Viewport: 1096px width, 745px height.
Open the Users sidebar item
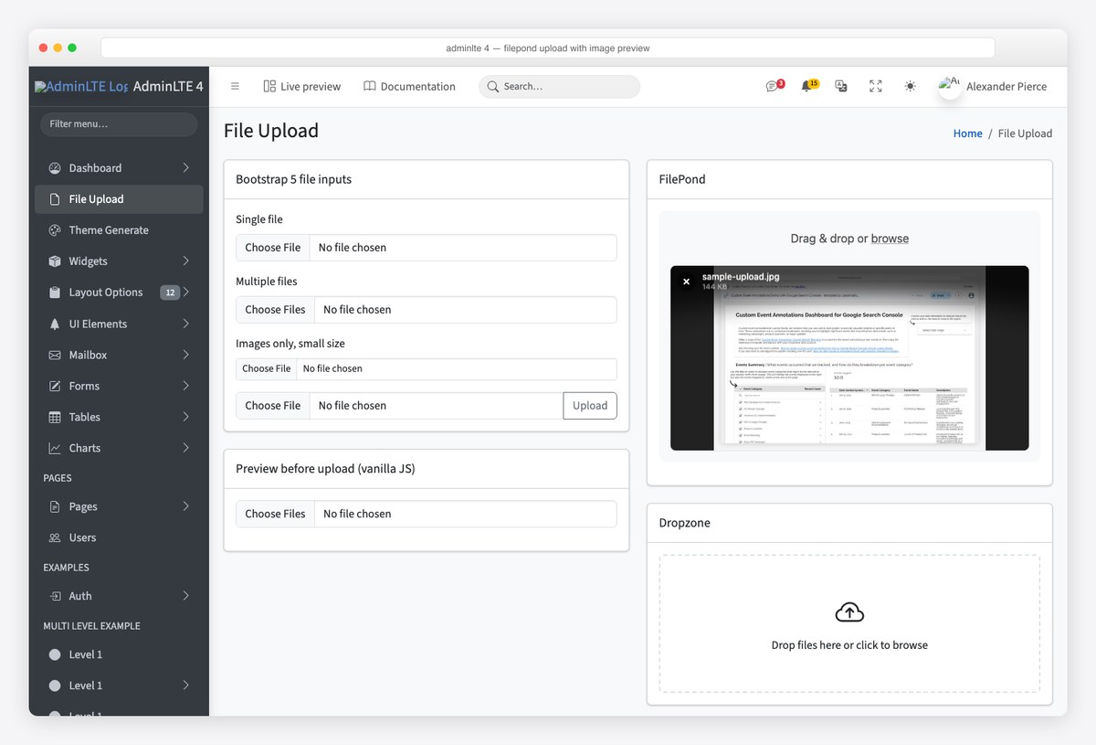pyautogui.click(x=119, y=537)
